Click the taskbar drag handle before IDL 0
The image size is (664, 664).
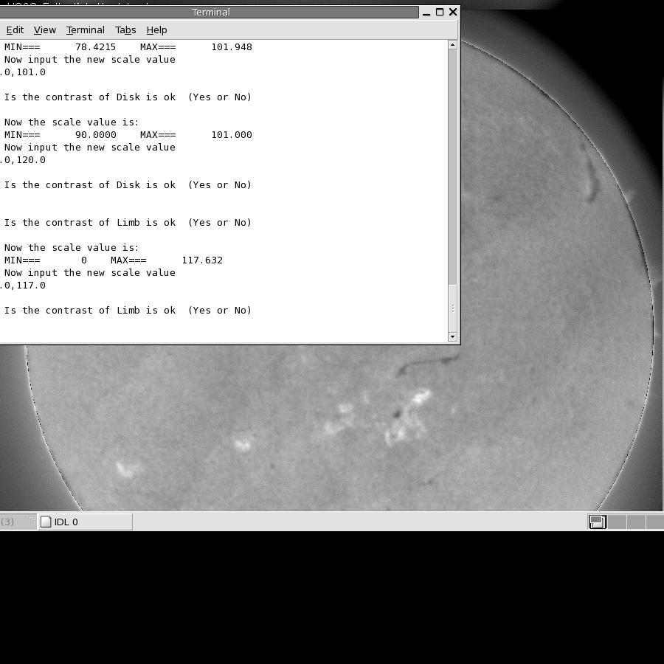pos(32,521)
